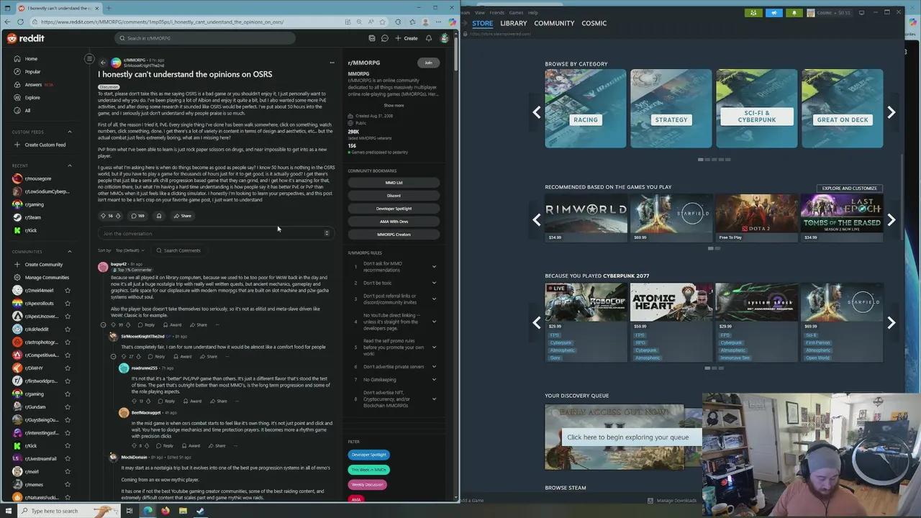The width and height of the screenshot is (921, 518).
Task: Open Copilot icon in Edge toolbar
Action: click(x=452, y=22)
